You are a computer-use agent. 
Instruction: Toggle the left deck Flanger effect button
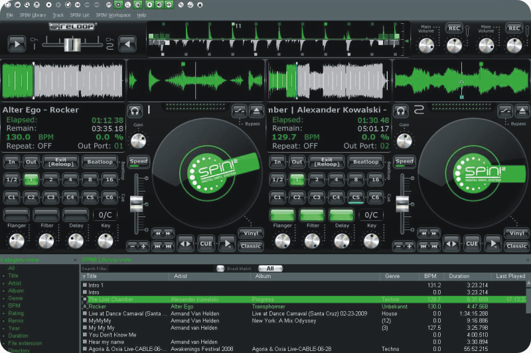click(x=16, y=215)
